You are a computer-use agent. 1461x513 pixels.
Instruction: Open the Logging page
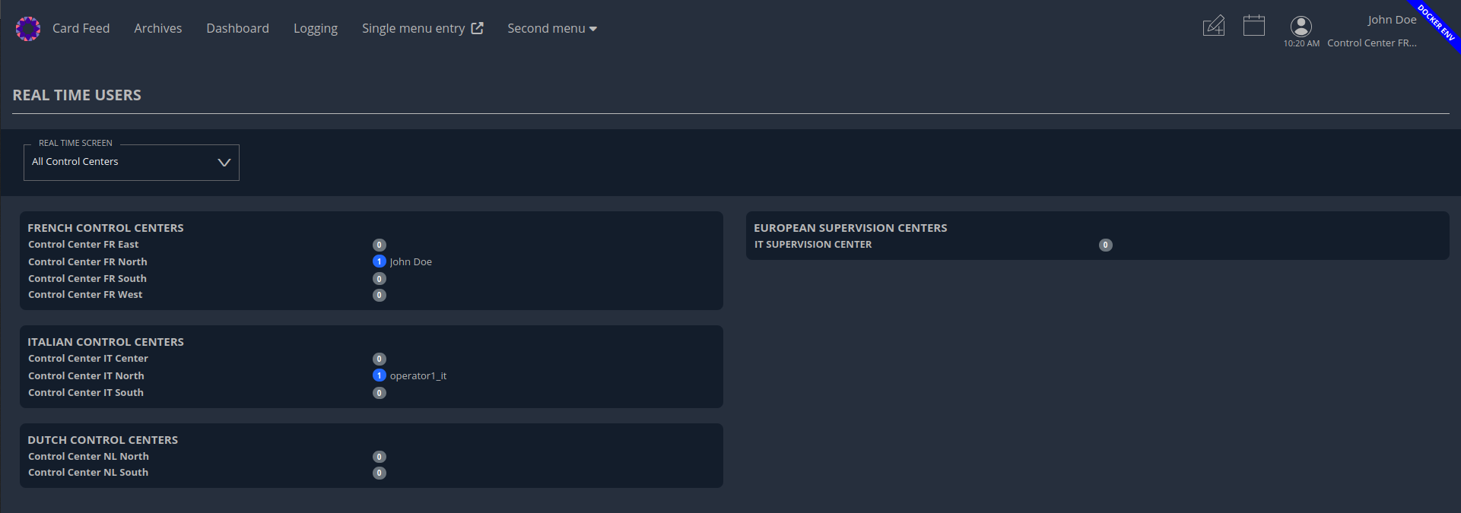click(x=315, y=28)
